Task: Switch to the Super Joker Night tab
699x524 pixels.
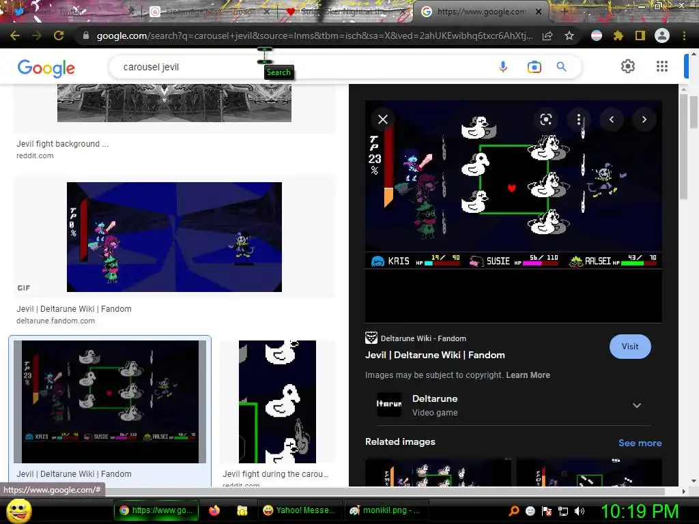Action: (345, 12)
